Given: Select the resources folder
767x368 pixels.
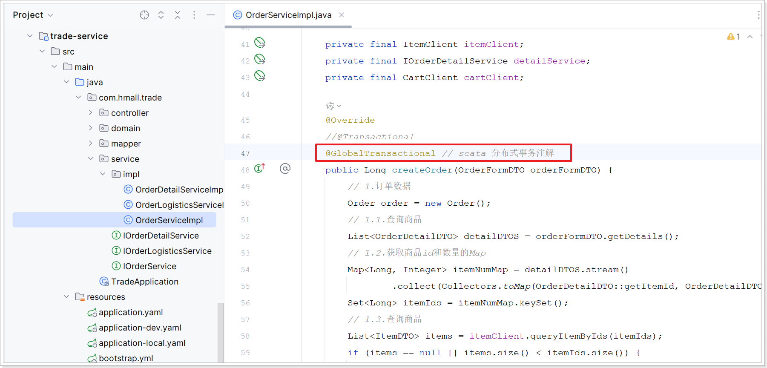Looking at the screenshot, I should [x=106, y=297].
